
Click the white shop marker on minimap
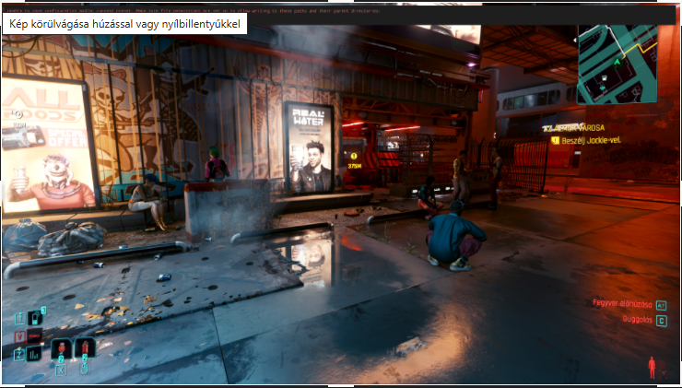pyautogui.click(x=604, y=77)
